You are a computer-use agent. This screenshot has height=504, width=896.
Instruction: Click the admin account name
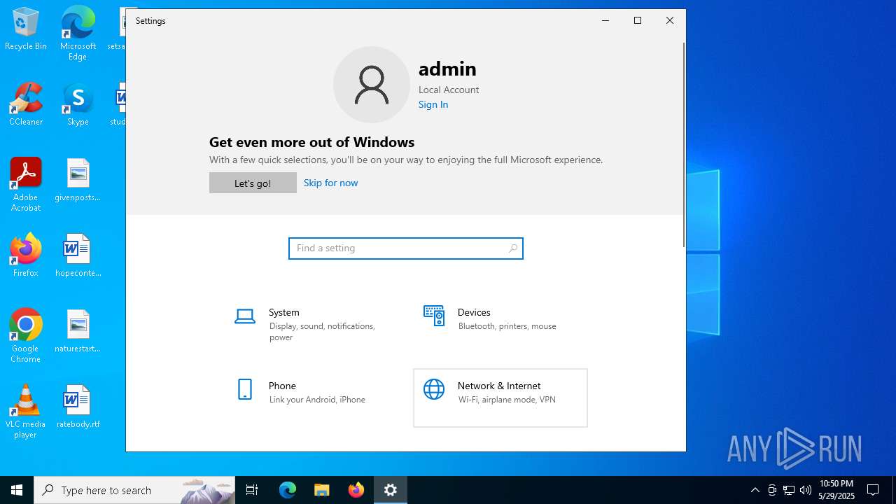447,69
